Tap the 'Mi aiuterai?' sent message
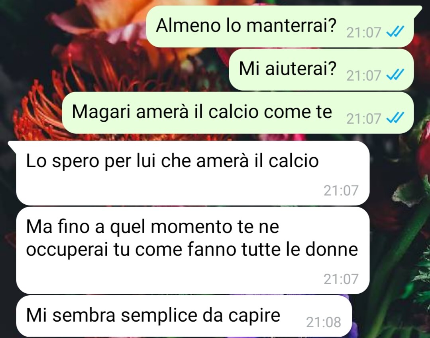The width and height of the screenshot is (430, 338). point(321,69)
